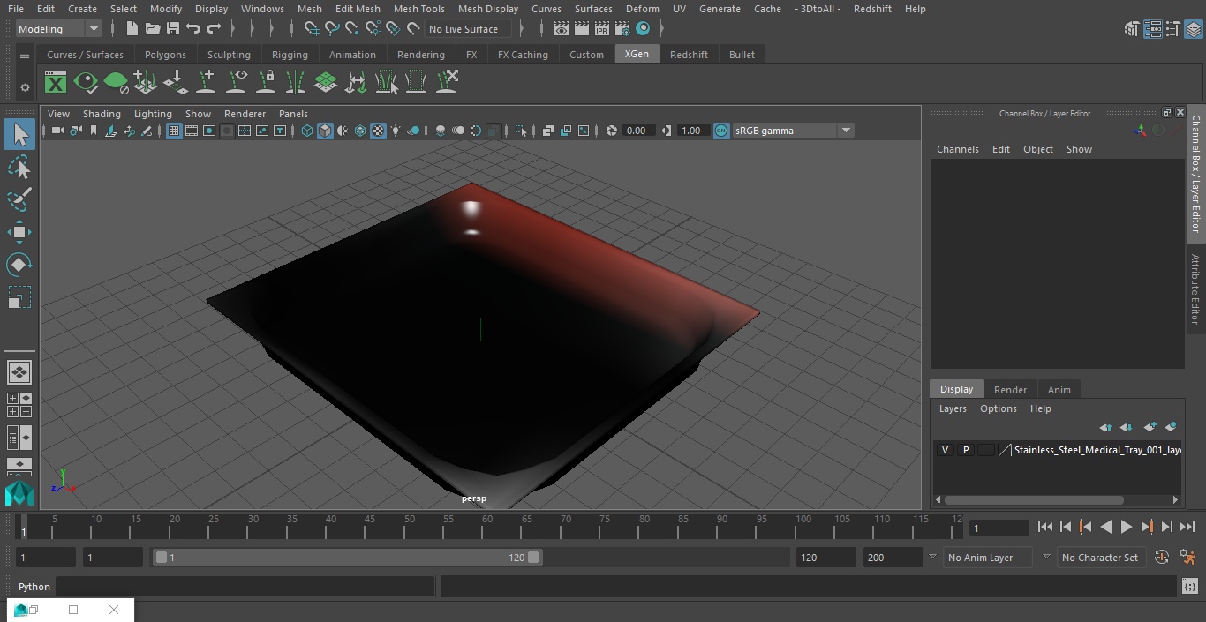Open render settings clapperboard gear icon
This screenshot has height=622, width=1206.
tap(622, 29)
